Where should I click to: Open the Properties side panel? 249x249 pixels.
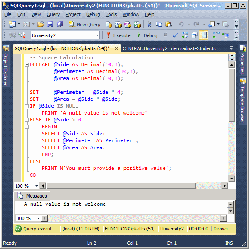coord(243,60)
